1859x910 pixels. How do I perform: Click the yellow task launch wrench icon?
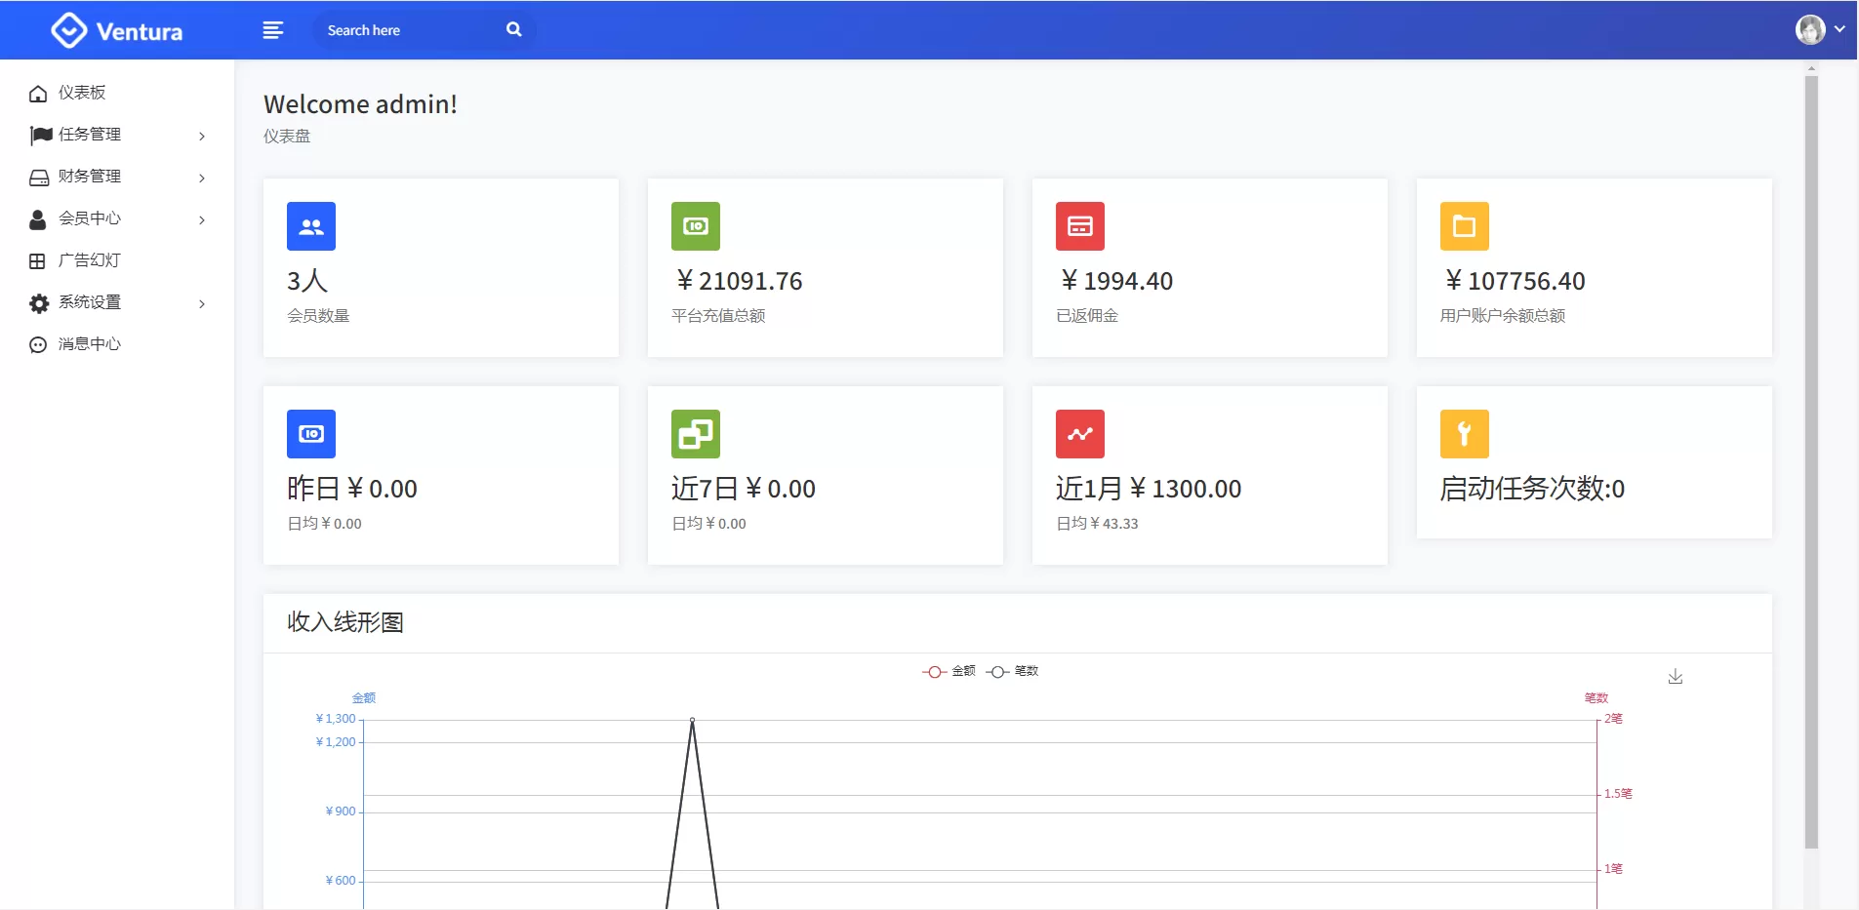click(x=1465, y=434)
